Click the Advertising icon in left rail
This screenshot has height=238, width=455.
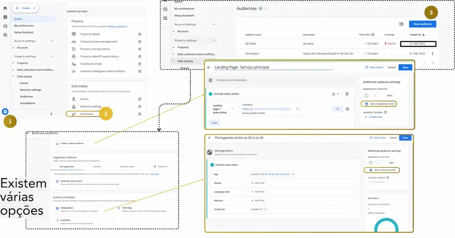pyautogui.click(x=5, y=35)
